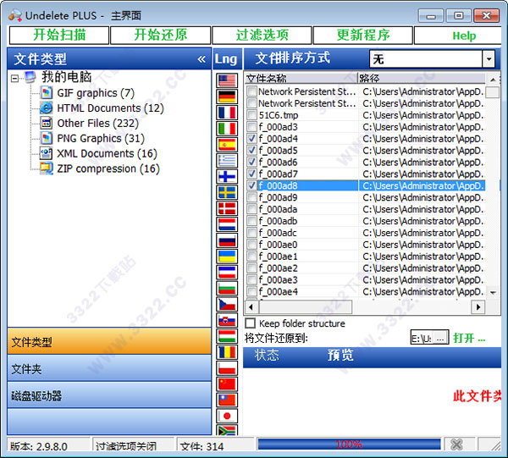Select the French flag language

click(227, 113)
